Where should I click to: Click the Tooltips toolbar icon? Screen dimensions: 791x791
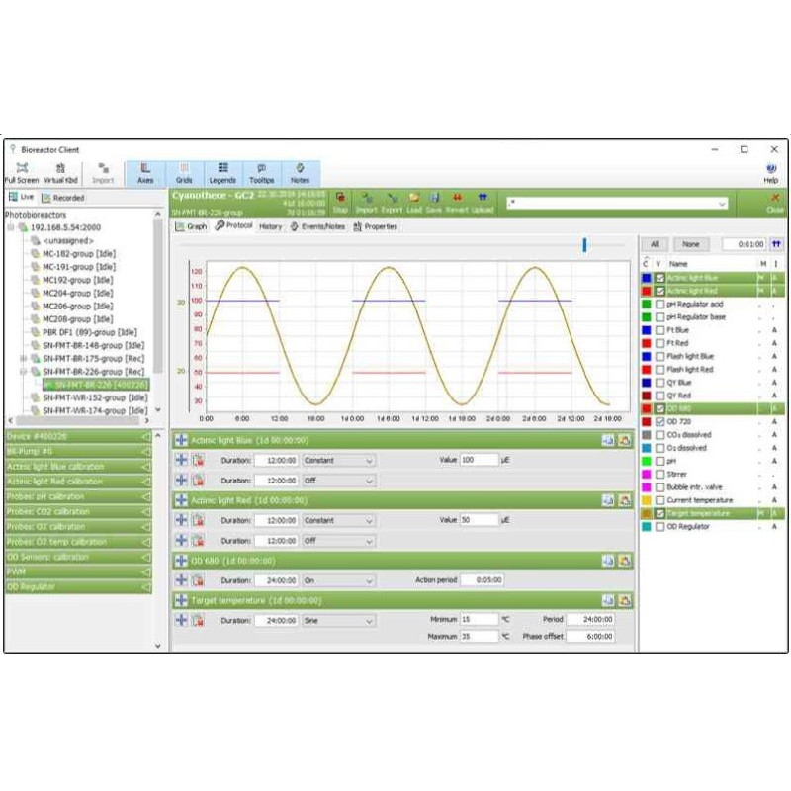point(261,172)
